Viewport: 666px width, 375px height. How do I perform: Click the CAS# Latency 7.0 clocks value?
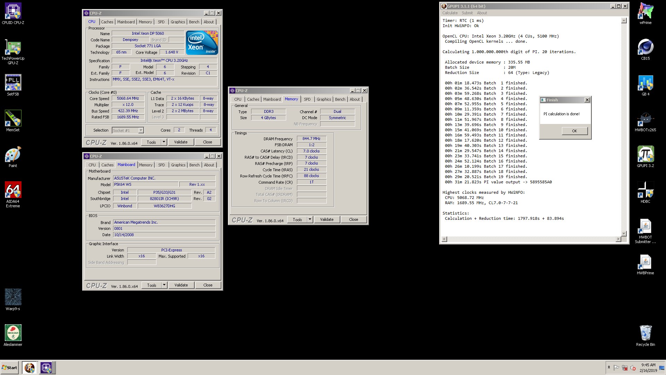[x=311, y=151]
